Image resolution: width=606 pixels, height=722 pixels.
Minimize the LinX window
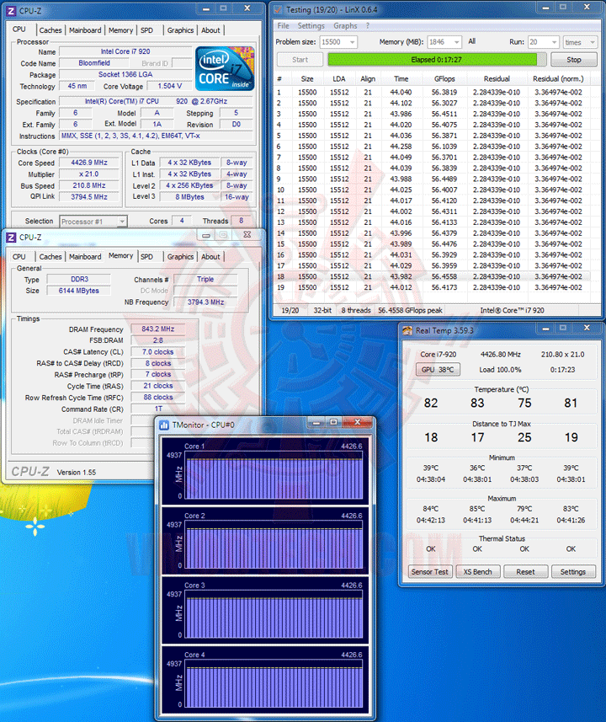point(545,8)
